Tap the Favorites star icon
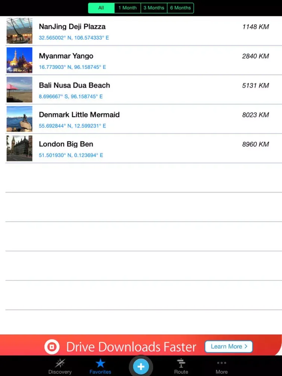 point(100,363)
